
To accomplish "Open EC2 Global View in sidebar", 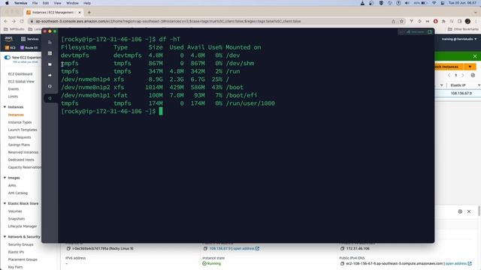I will (x=21, y=82).
